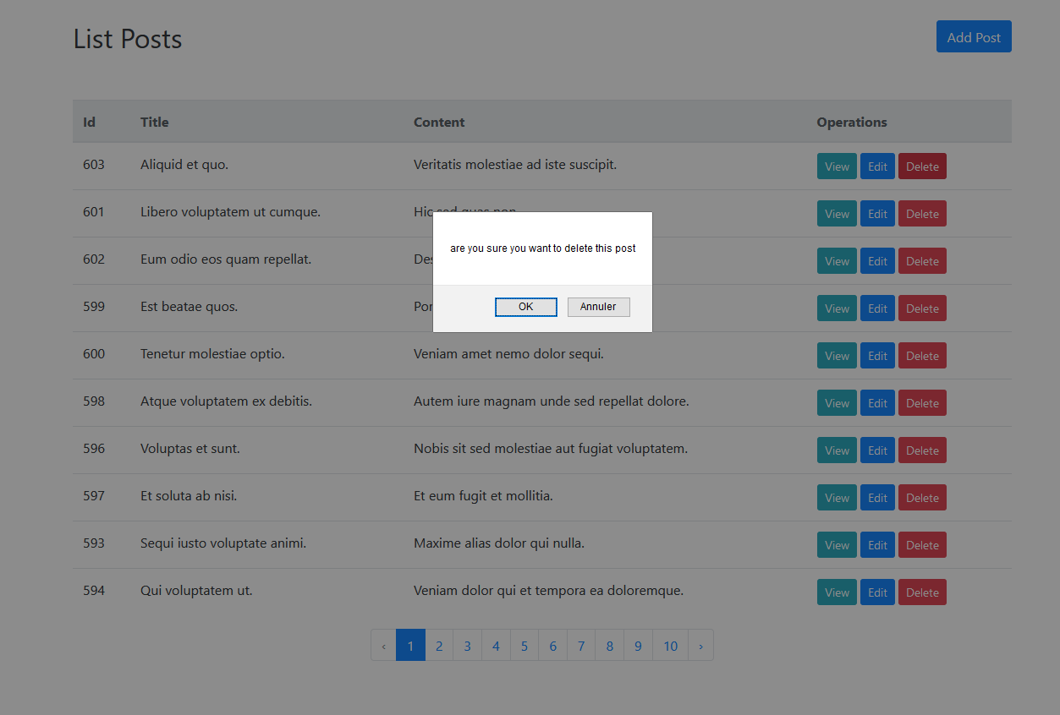The width and height of the screenshot is (1060, 715).
Task: Click the Add Post button
Action: pyautogui.click(x=974, y=37)
